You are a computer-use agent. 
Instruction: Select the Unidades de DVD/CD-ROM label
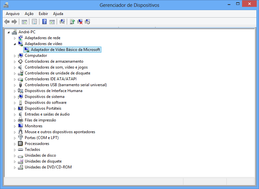click(x=48, y=167)
